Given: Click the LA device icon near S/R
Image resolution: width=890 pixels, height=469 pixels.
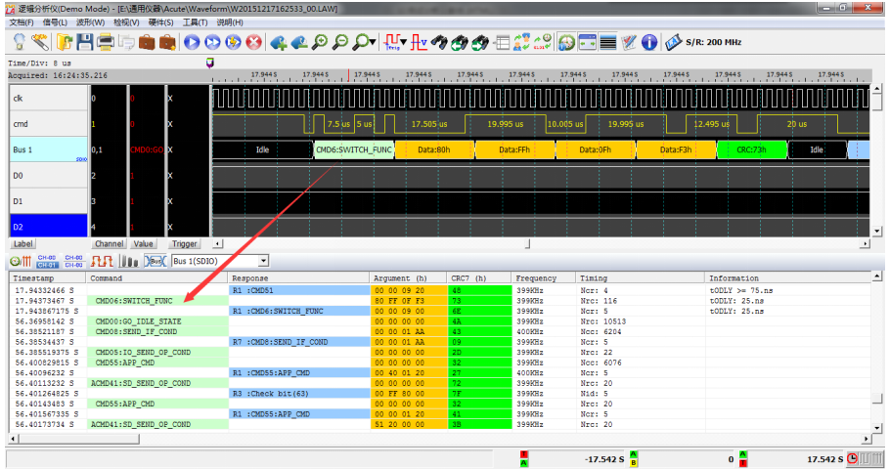Looking at the screenshot, I should 673,42.
